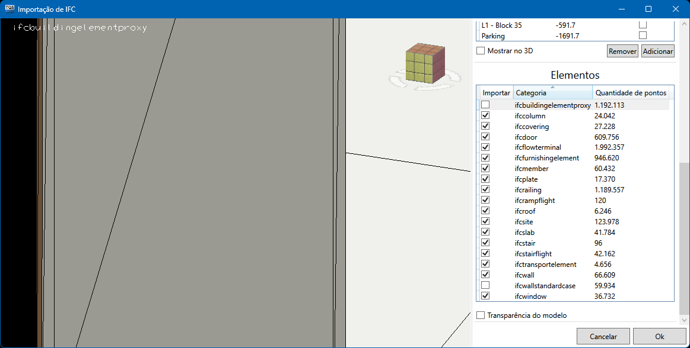690x348 pixels.
Task: Sort by Quantidade de pontos column
Action: pyautogui.click(x=631, y=93)
